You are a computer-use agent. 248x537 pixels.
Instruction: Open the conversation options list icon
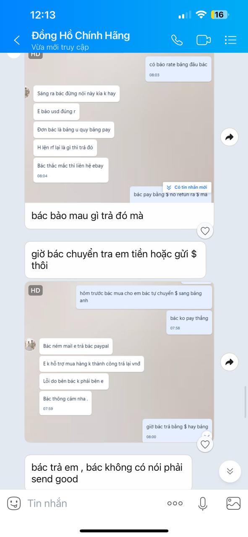(230, 40)
